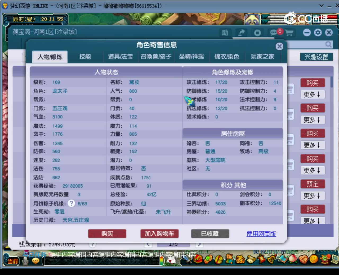The height and width of the screenshot is (275, 339).
Task: Click the 42亿 total experience value
Action: click(x=151, y=194)
